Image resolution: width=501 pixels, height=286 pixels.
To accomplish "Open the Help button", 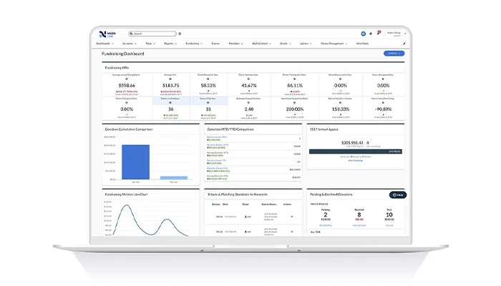I will (398, 194).
